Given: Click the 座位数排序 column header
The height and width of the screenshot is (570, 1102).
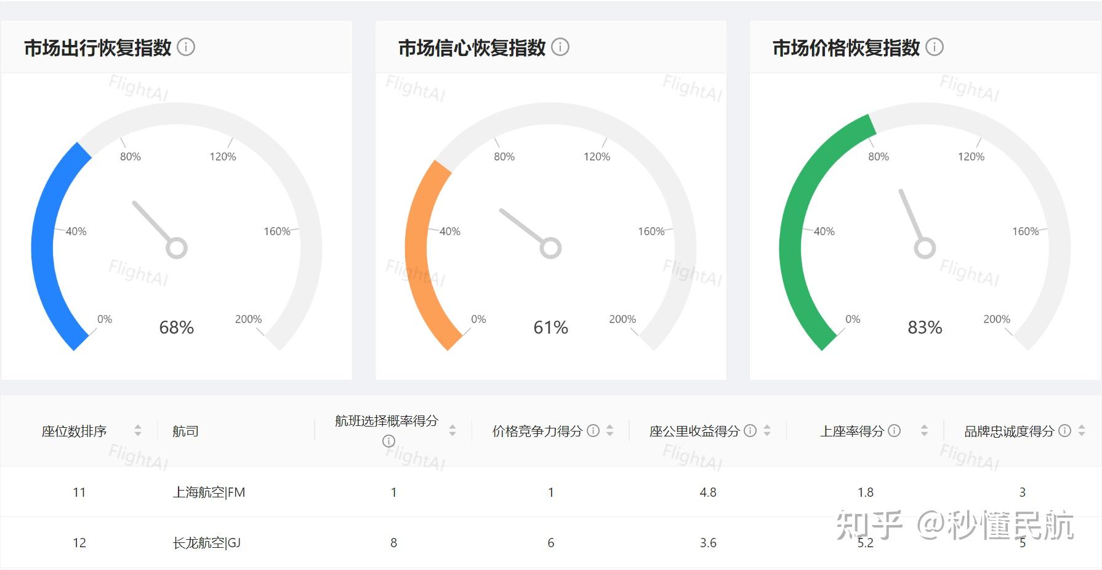Looking at the screenshot, I should click(x=74, y=432).
